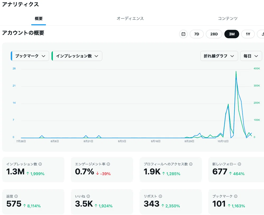Click info icon next to プロフィールへのアクセス数
This screenshot has width=264, height=215.
pos(191,164)
